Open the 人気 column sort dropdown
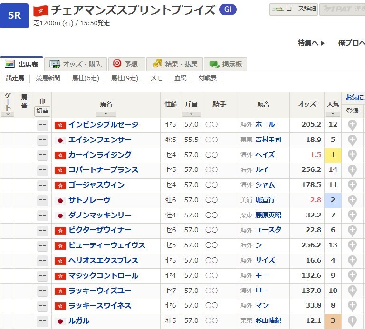 (333, 114)
